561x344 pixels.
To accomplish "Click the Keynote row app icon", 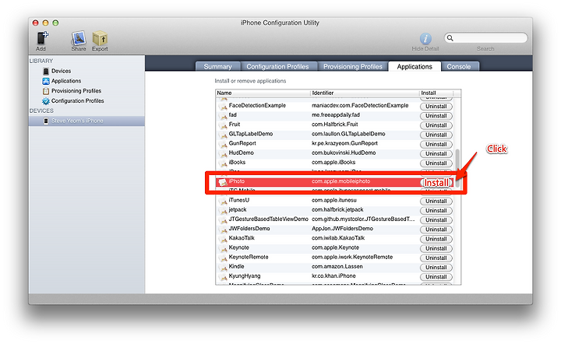I will point(224,248).
